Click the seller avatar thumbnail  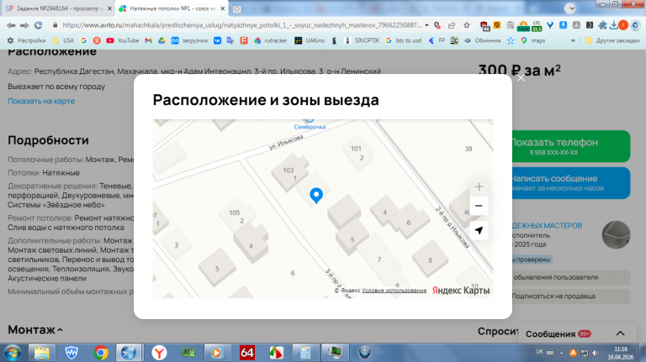616,235
